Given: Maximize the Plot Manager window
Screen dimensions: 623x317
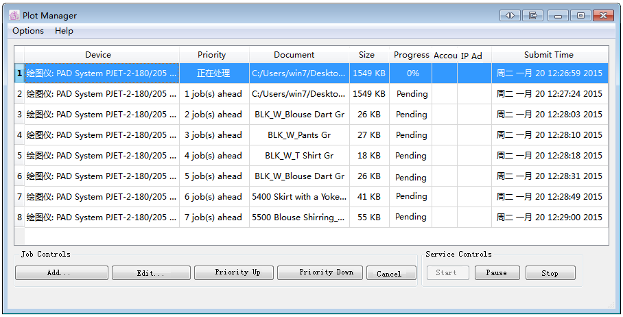Looking at the screenshot, I should [x=580, y=15].
